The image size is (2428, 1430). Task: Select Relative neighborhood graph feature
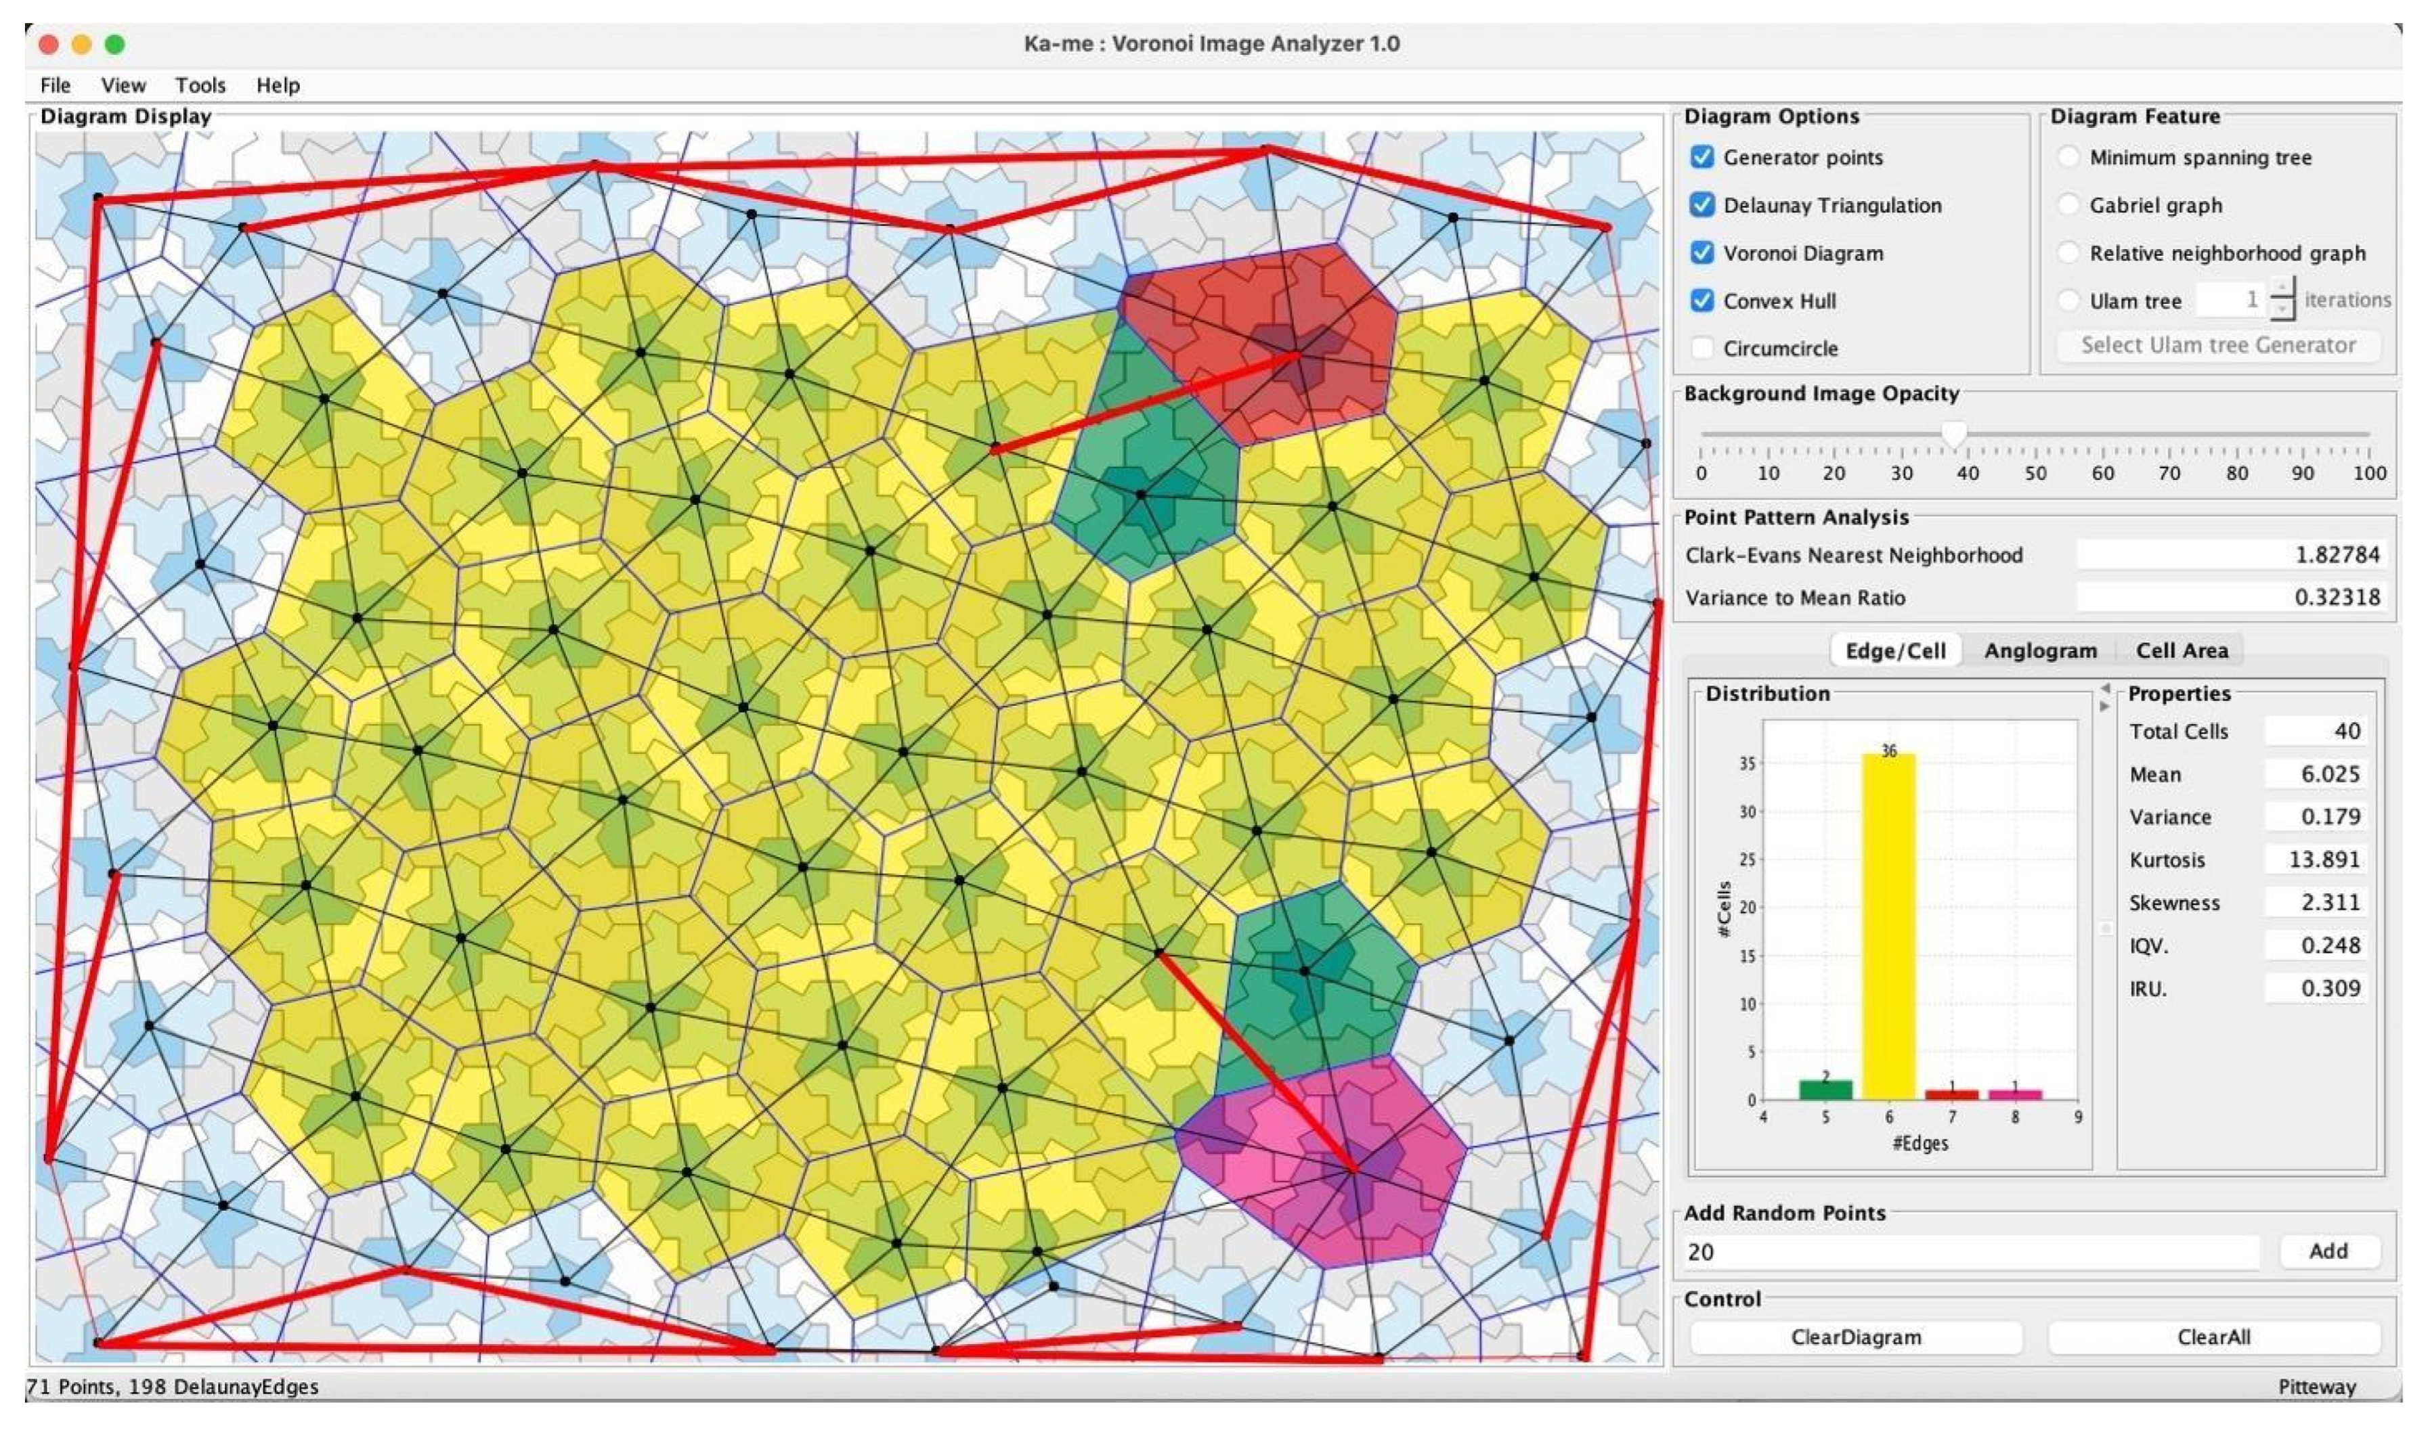[2068, 253]
